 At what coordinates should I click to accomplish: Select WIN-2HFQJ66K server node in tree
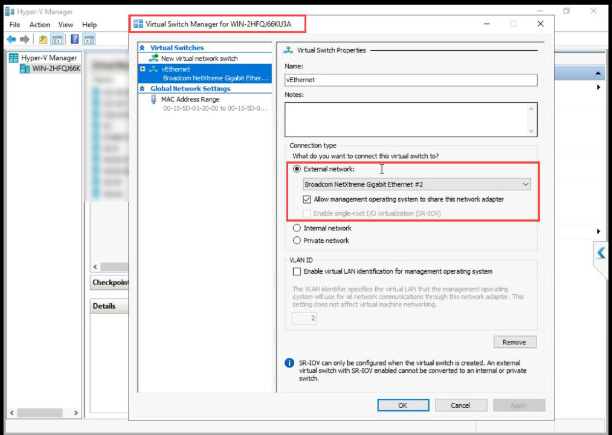[56, 69]
